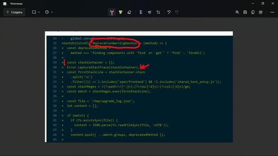Click 'const match = stackRegex.exec(firstStackLine);' line

[109, 91]
